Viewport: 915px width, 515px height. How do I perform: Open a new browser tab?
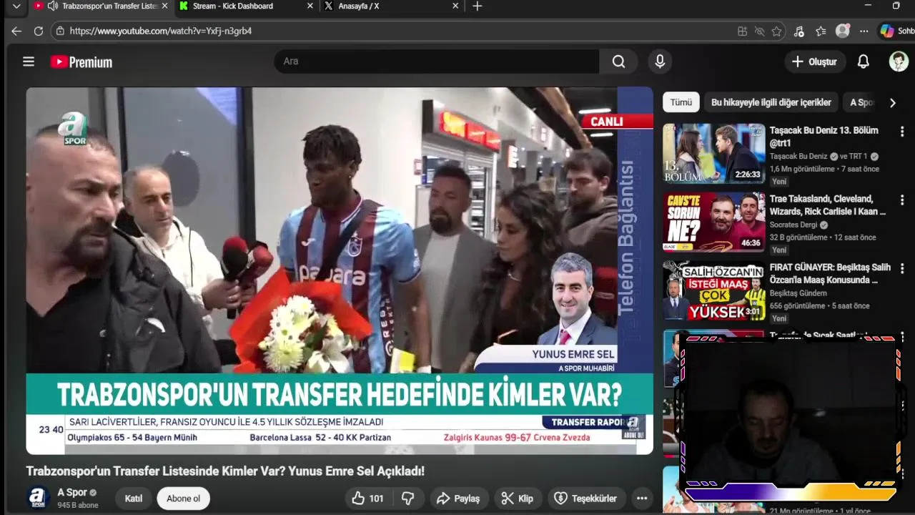pos(478,6)
